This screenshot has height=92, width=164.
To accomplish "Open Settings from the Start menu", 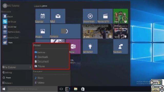I will click(7, 72).
